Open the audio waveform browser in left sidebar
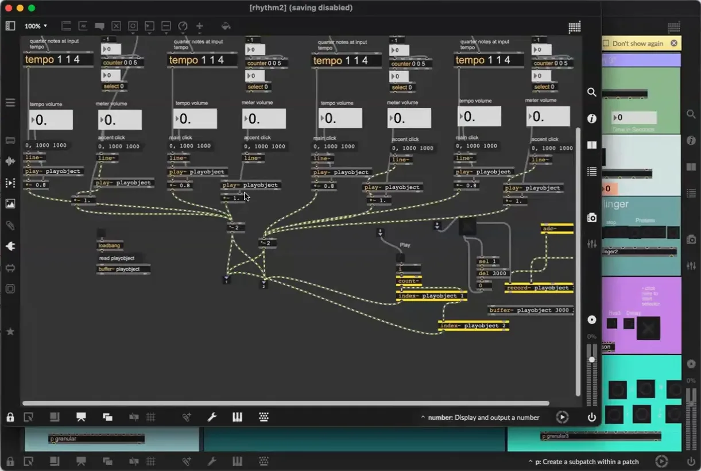This screenshot has width=701, height=471. [x=10, y=161]
